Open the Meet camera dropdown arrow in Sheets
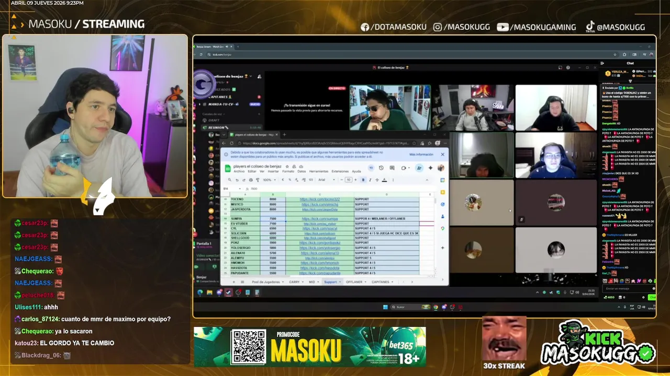This screenshot has width=670, height=376. tap(409, 168)
